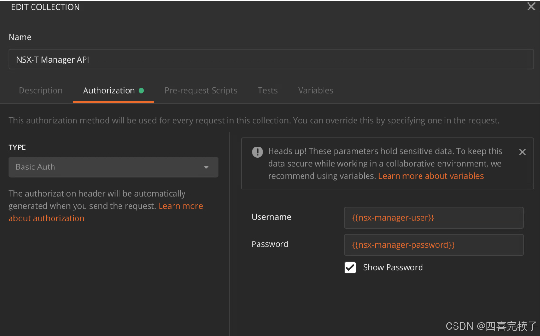This screenshot has width=540, height=336.
Task: Click the Show Password label text
Action: click(393, 267)
